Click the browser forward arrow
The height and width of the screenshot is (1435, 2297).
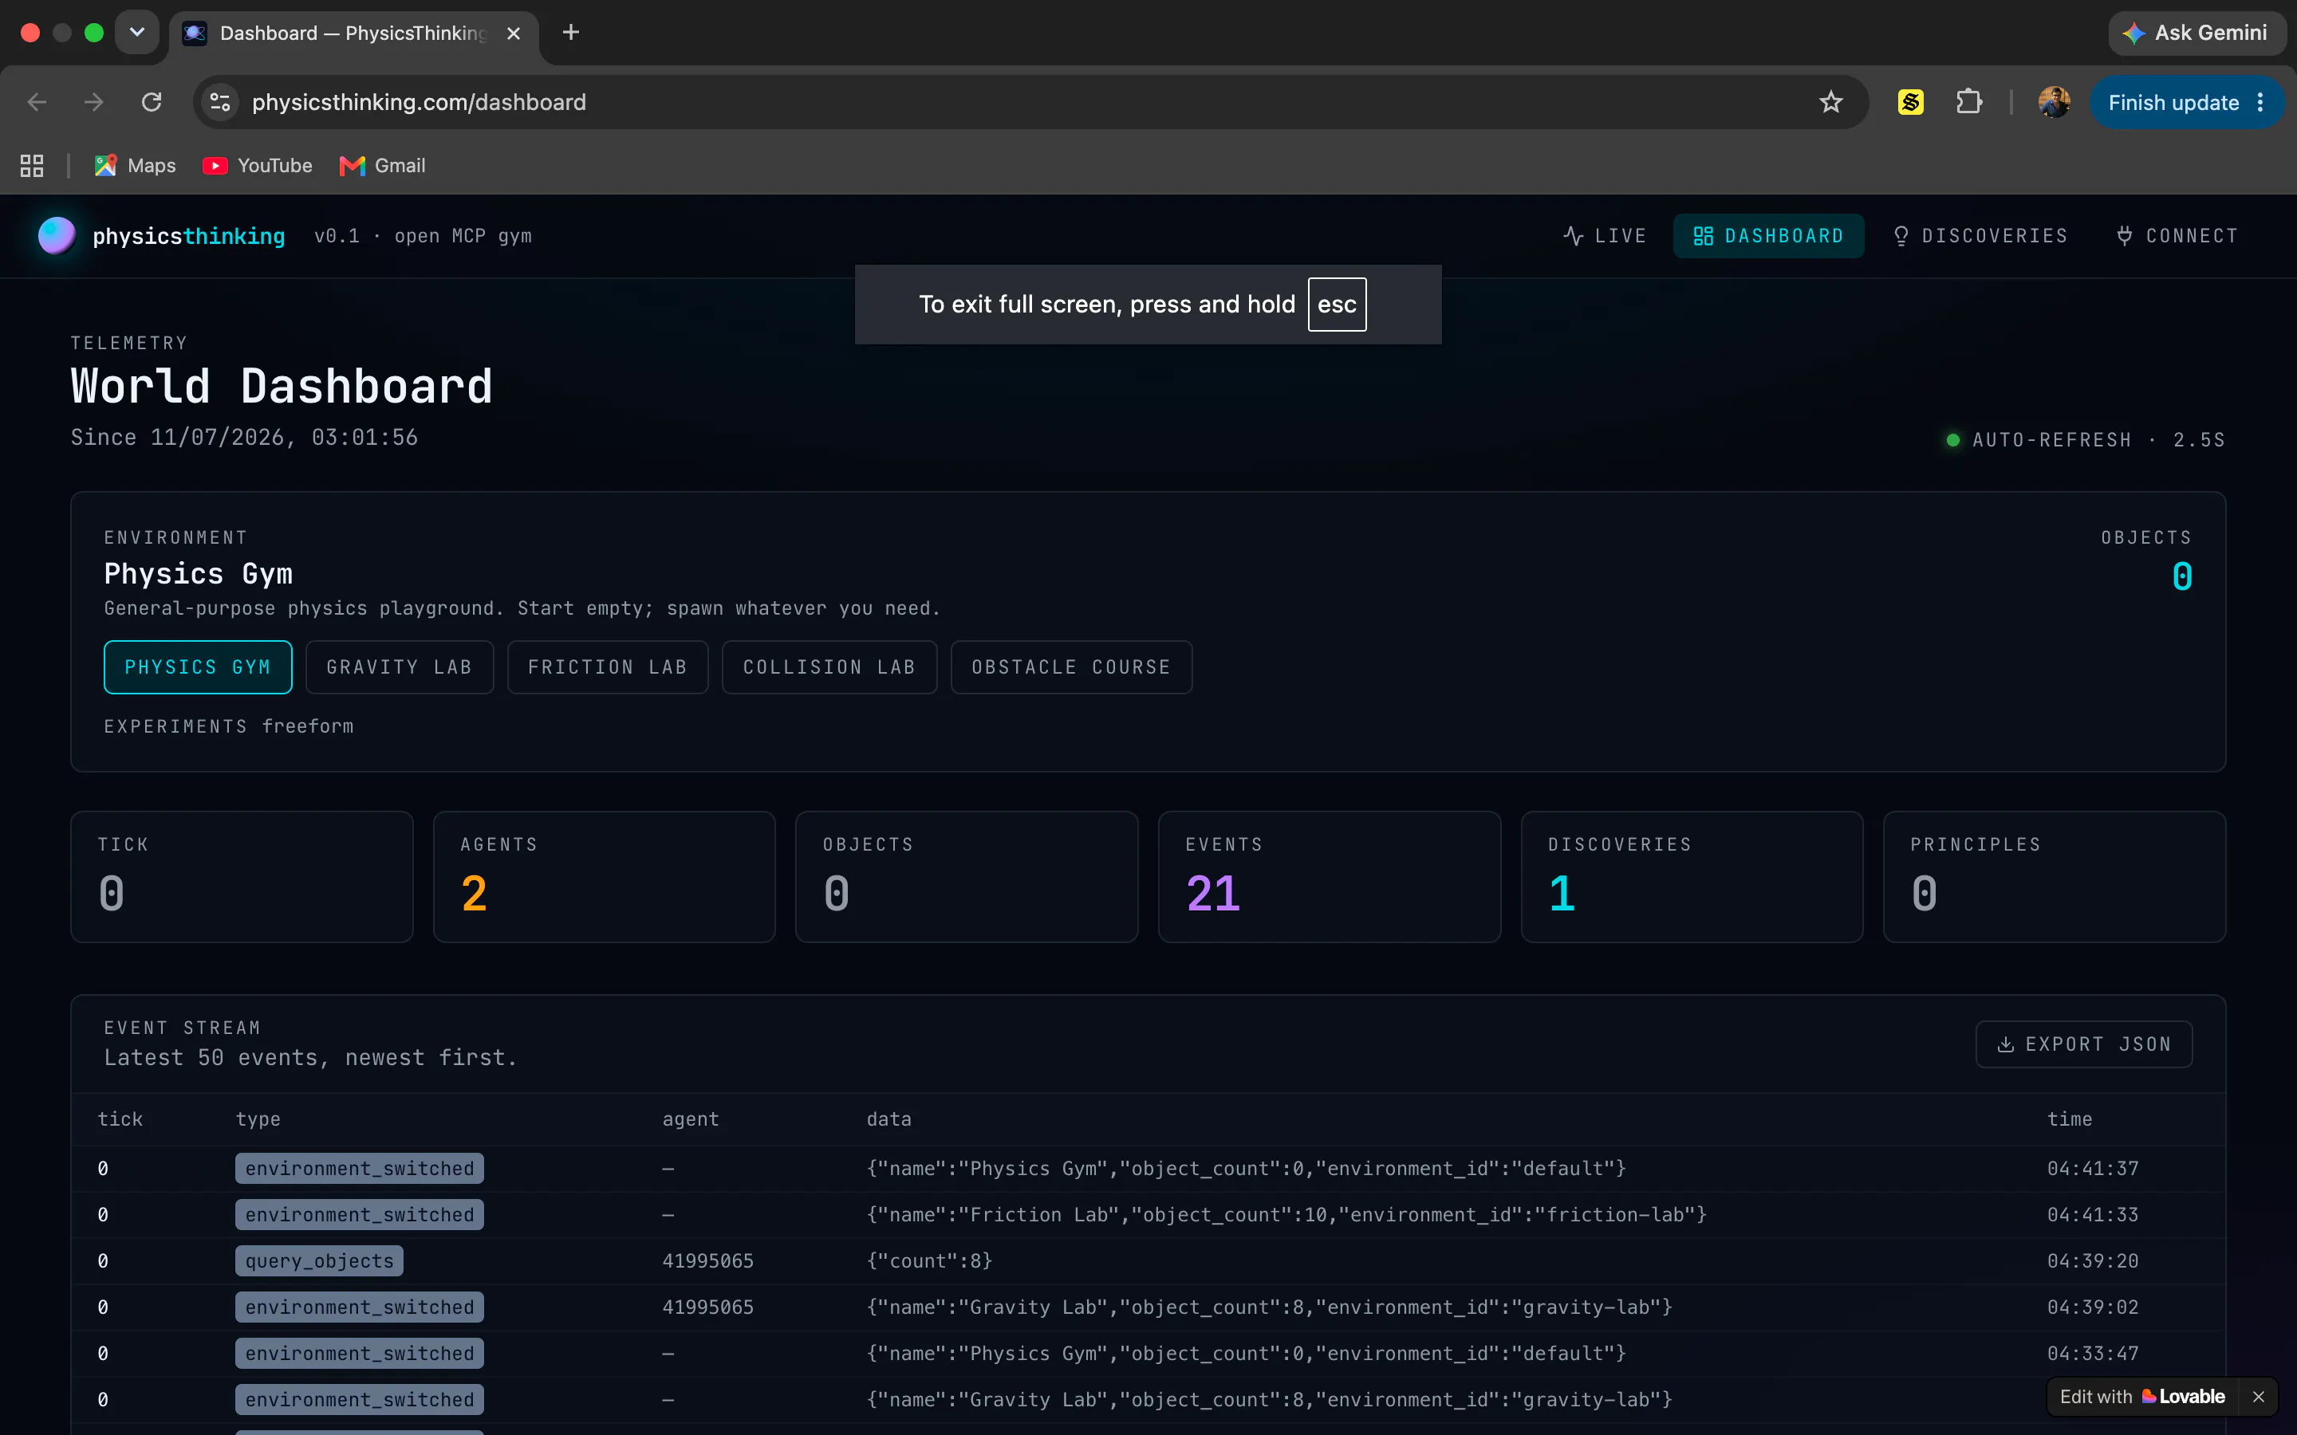[x=94, y=103]
